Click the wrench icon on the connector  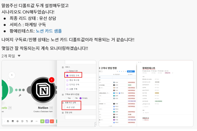coord(20,96)
